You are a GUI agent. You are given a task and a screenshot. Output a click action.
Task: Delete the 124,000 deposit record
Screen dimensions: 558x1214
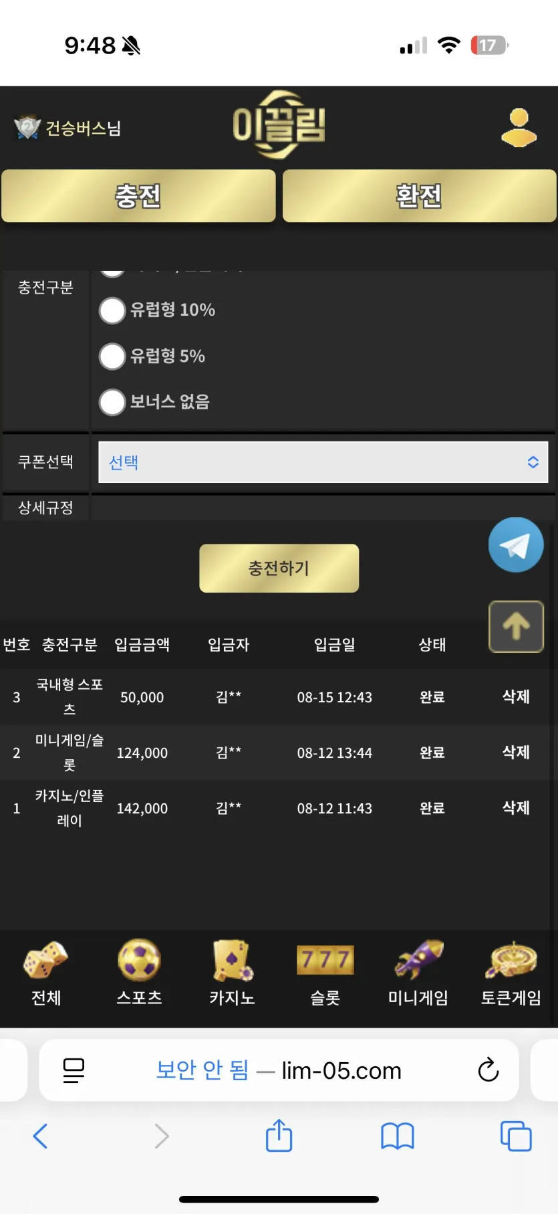516,752
